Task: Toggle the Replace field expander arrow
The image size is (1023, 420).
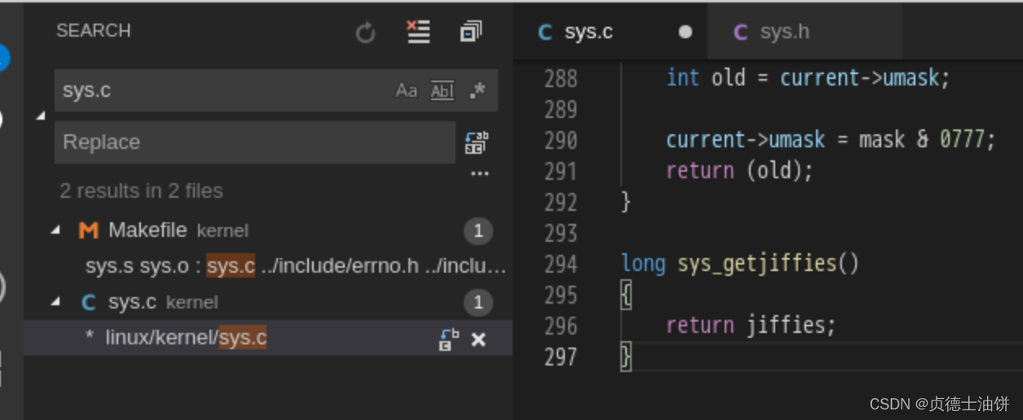Action: [x=41, y=116]
